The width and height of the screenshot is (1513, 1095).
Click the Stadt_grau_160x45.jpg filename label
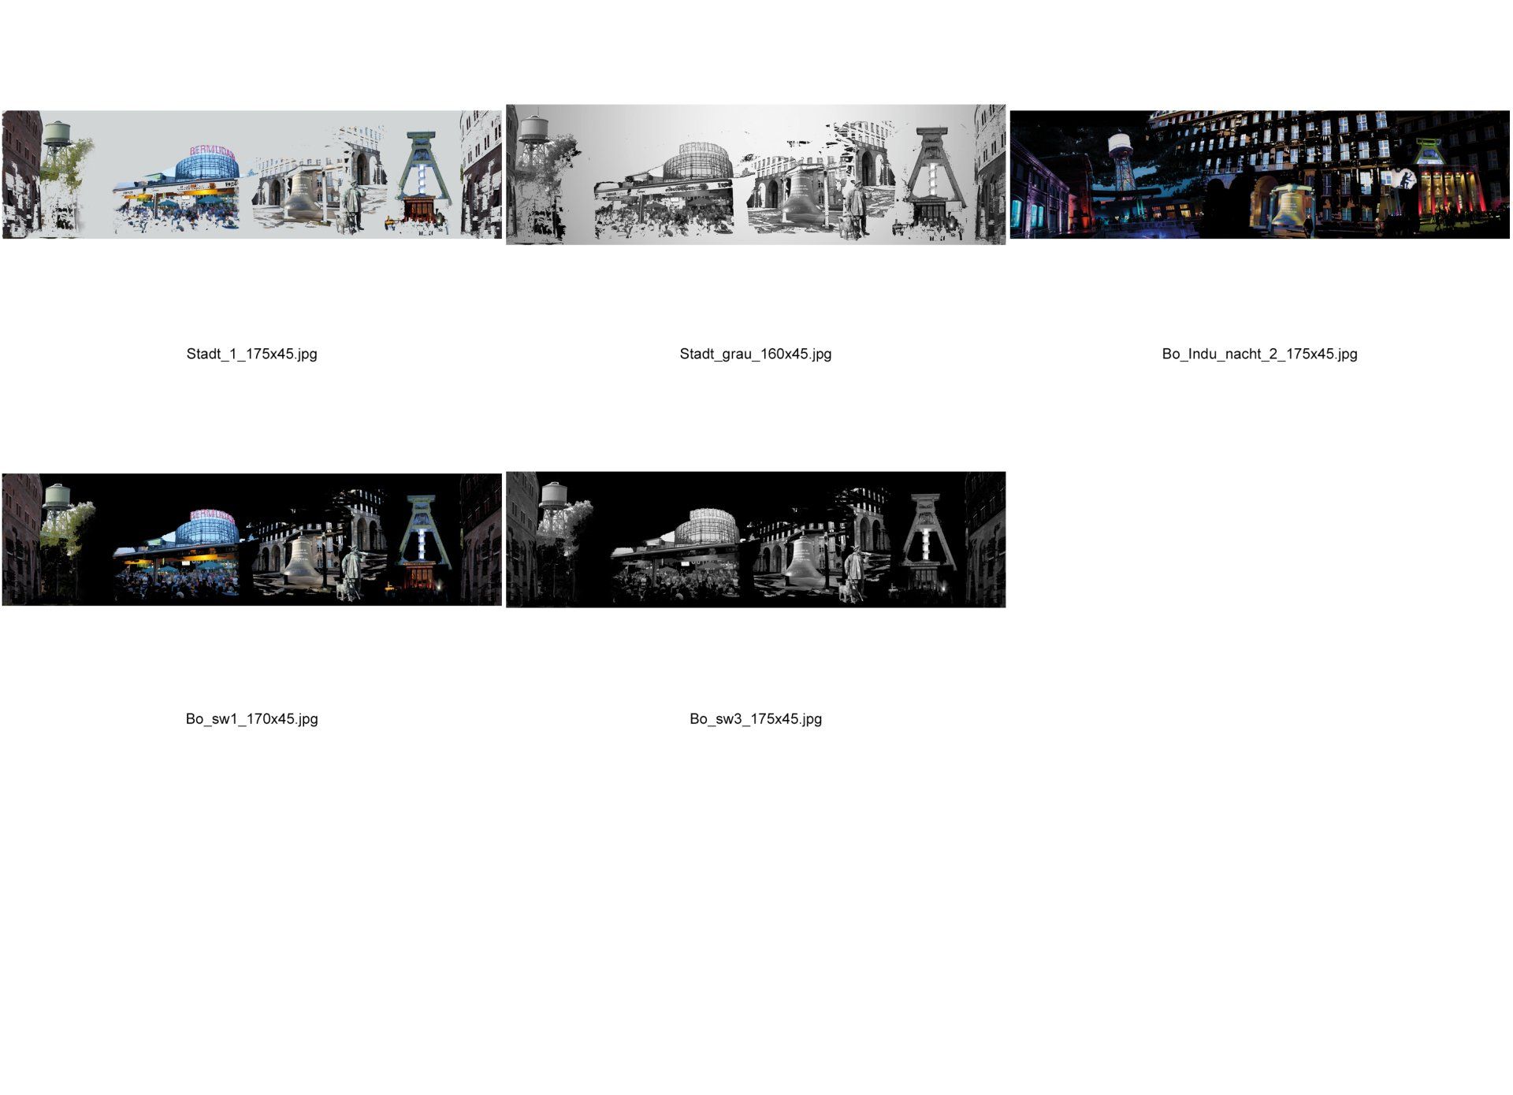(x=755, y=354)
